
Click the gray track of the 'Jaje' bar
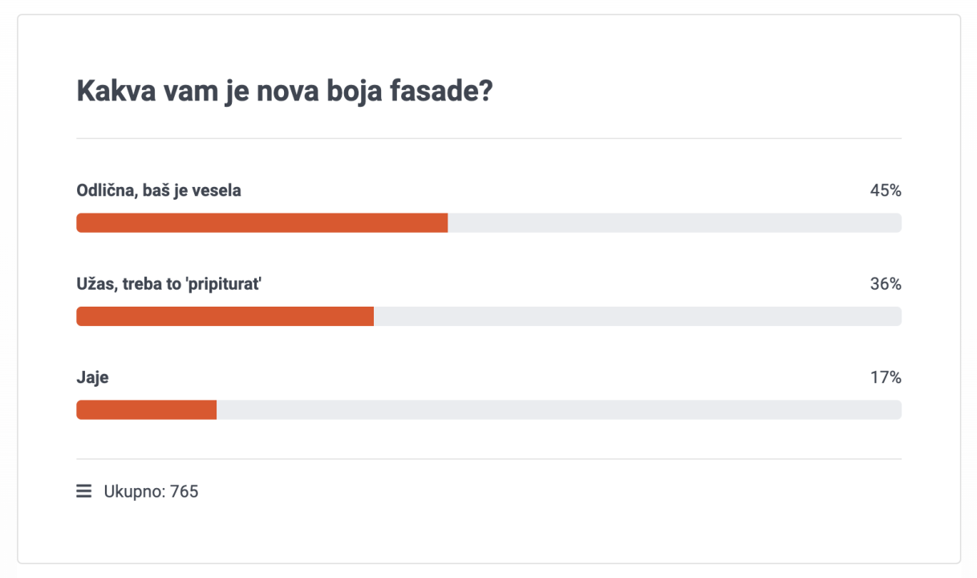(x=561, y=409)
